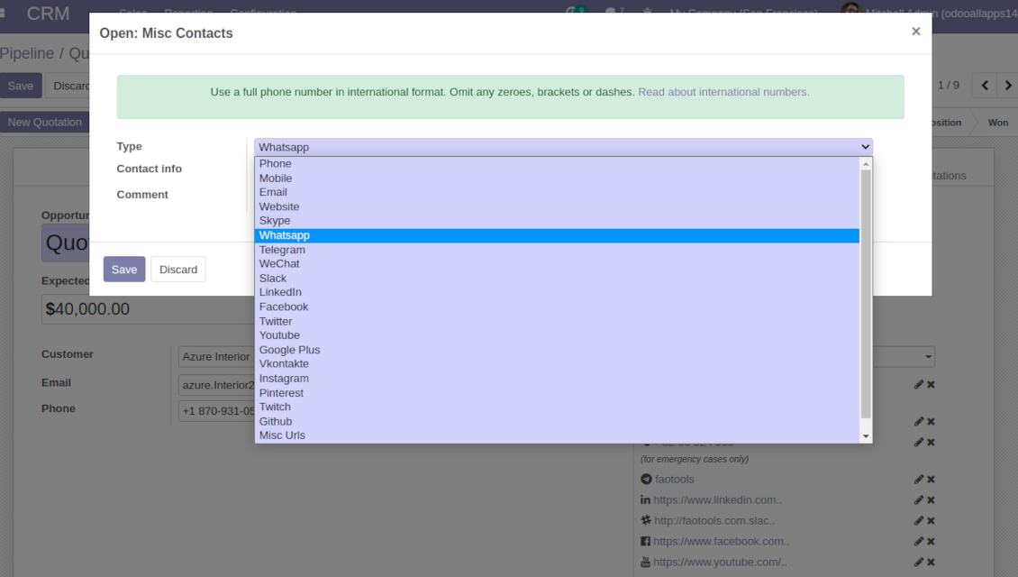
Task: Choose Mobile from the Type list
Action: coord(557,178)
